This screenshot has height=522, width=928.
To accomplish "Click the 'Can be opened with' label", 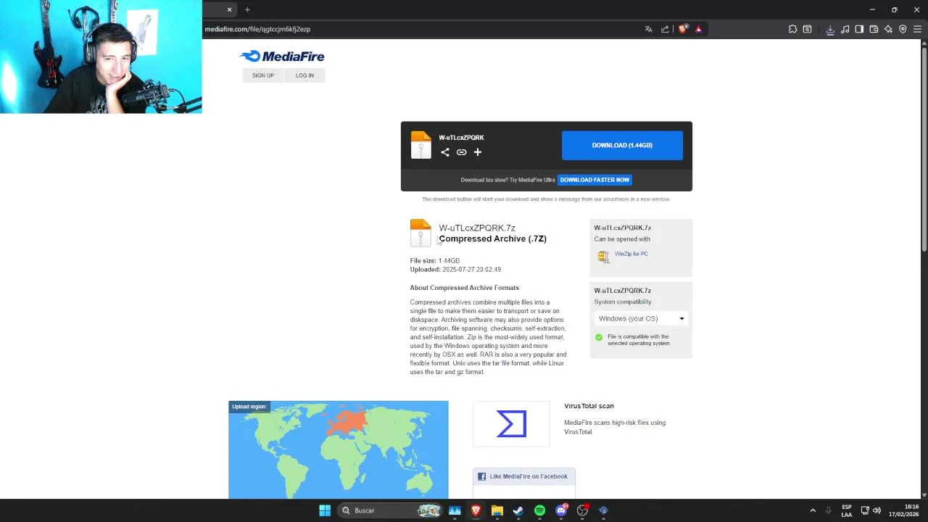I will pyautogui.click(x=622, y=239).
